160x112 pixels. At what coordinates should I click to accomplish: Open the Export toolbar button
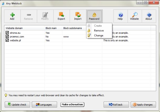(61, 16)
